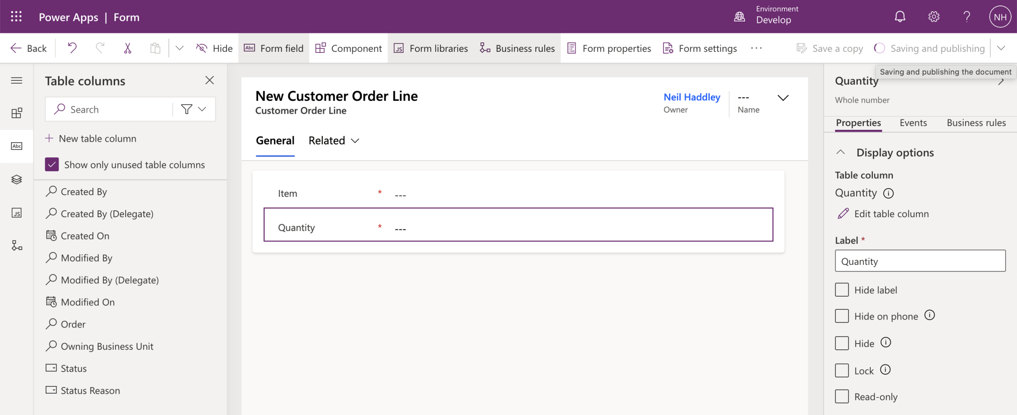Switch to the Events tab

tap(913, 123)
